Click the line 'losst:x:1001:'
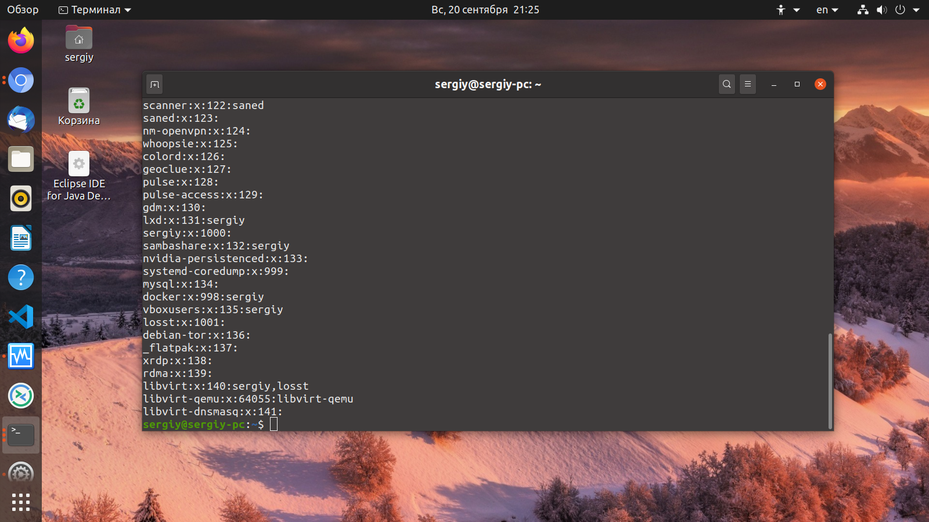This screenshot has height=522, width=929. (x=184, y=322)
